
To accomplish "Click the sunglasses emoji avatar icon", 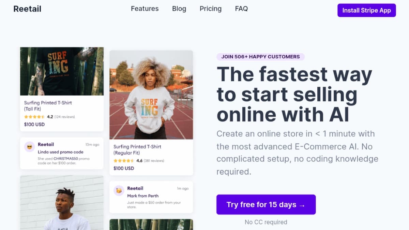I will point(30,147).
